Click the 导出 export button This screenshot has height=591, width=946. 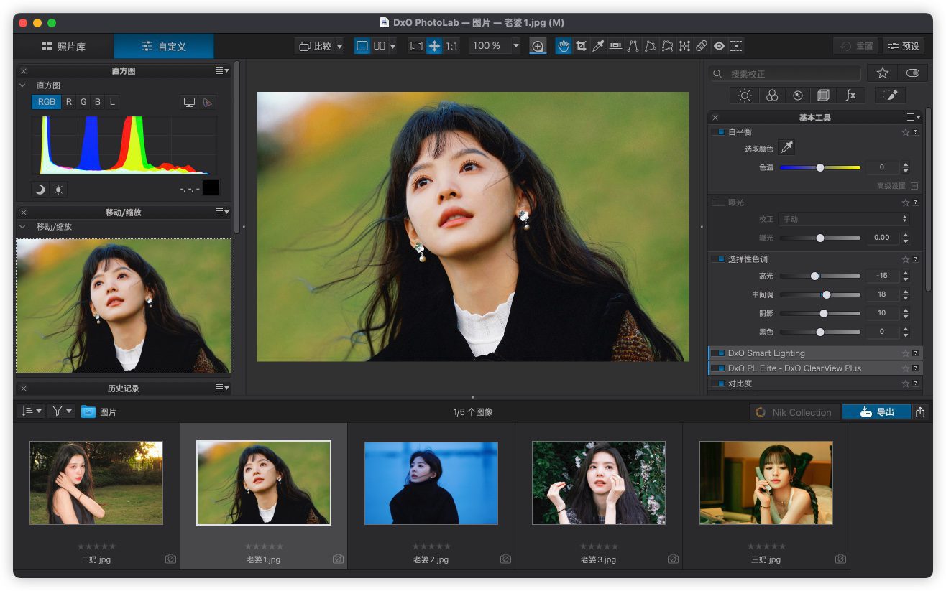[877, 412]
